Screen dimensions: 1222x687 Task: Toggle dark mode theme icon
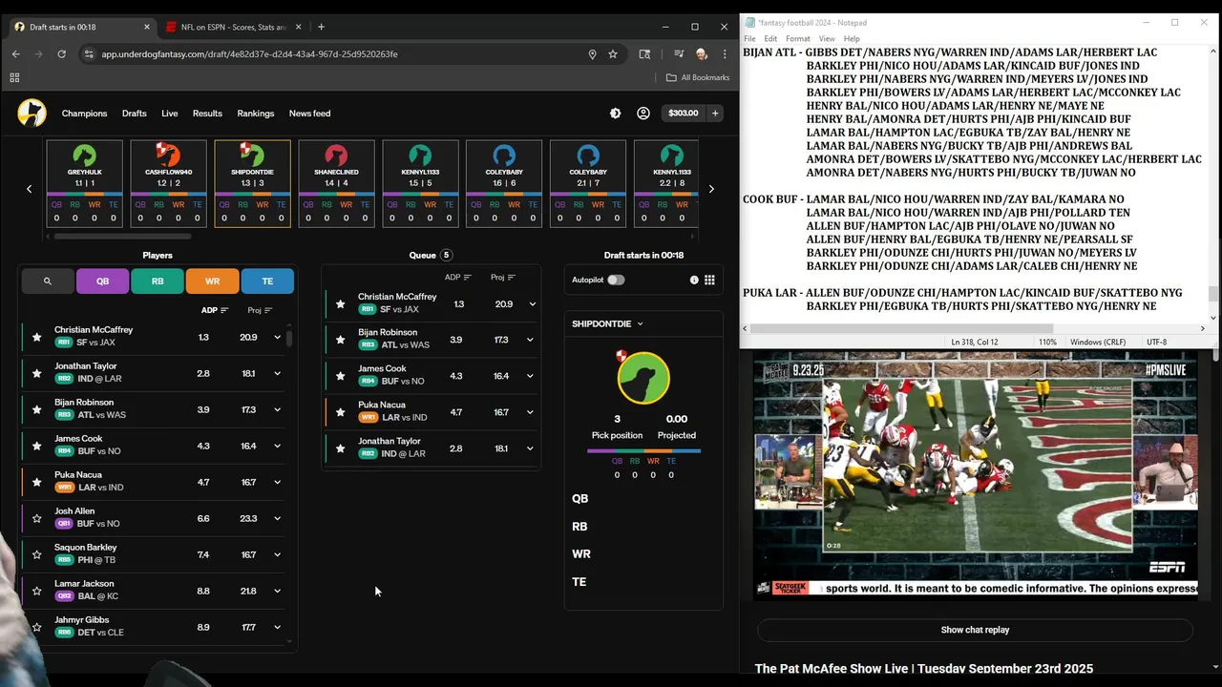tap(615, 113)
